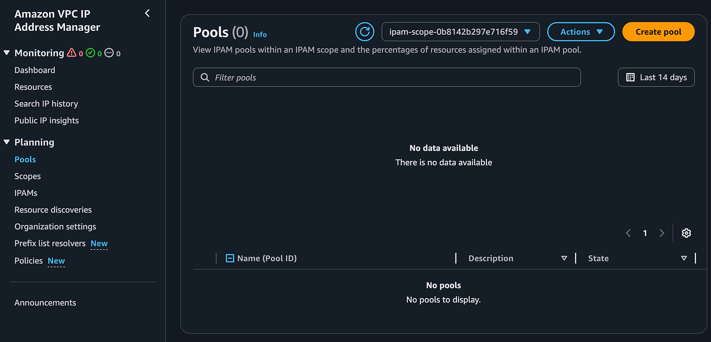Open the Last 14 days range button
The image size is (711, 342).
tap(656, 77)
